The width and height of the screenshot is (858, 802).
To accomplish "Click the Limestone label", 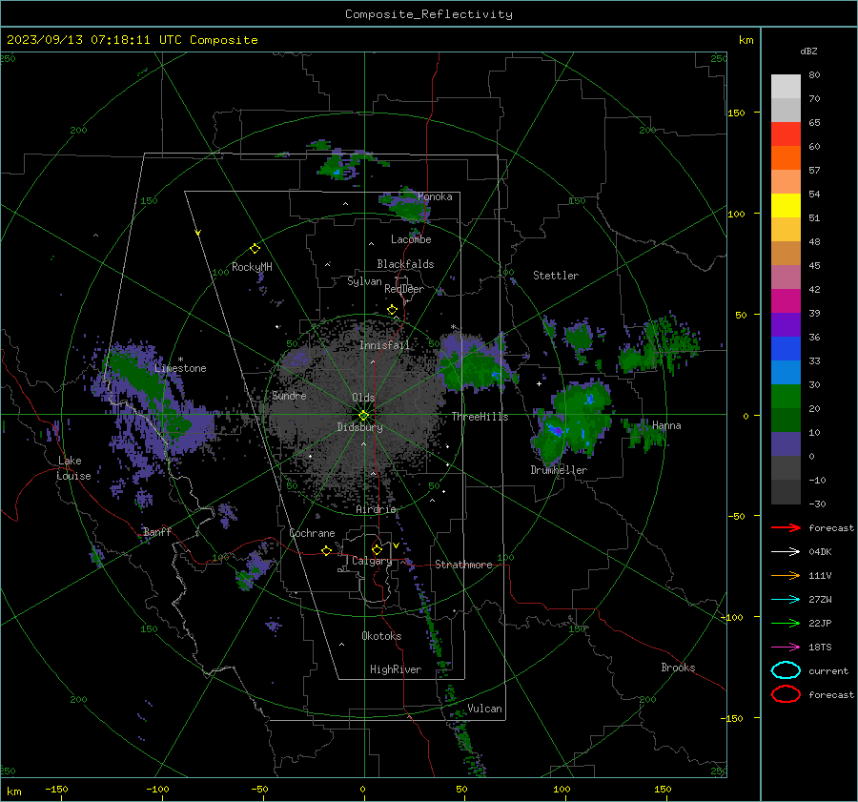I will tap(180, 368).
